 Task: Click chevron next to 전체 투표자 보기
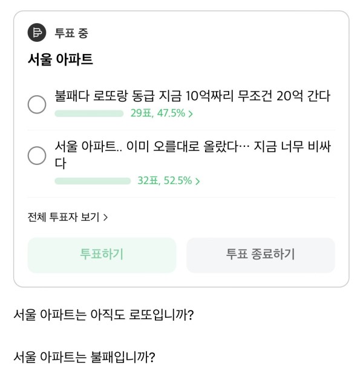click(106, 217)
